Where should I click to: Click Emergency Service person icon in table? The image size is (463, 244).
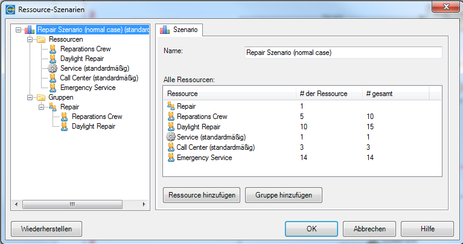[171, 158]
